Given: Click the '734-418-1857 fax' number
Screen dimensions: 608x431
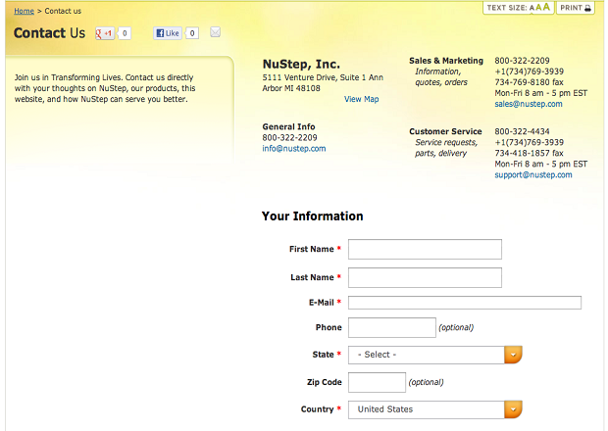Looking at the screenshot, I should [529, 154].
